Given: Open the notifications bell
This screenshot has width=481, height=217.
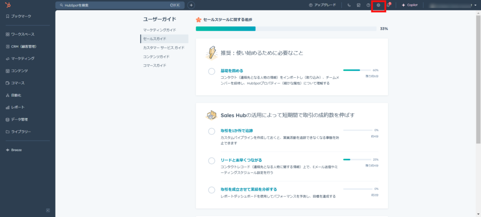Looking at the screenshot, I should [x=388, y=5].
